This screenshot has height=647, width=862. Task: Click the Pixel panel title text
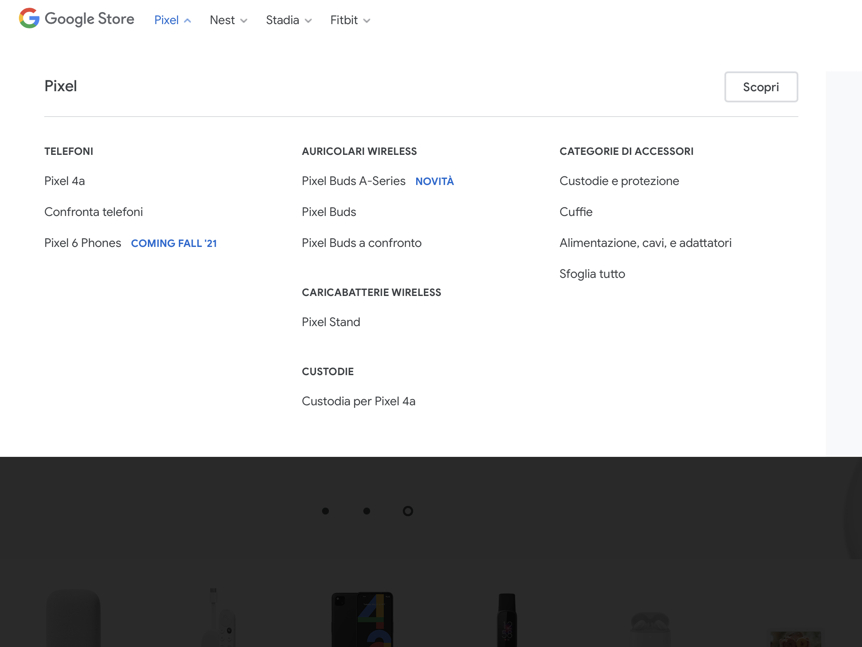61,86
